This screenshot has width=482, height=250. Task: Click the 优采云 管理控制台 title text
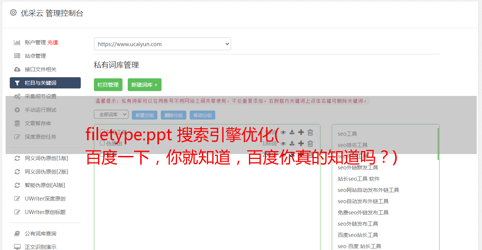pos(52,13)
